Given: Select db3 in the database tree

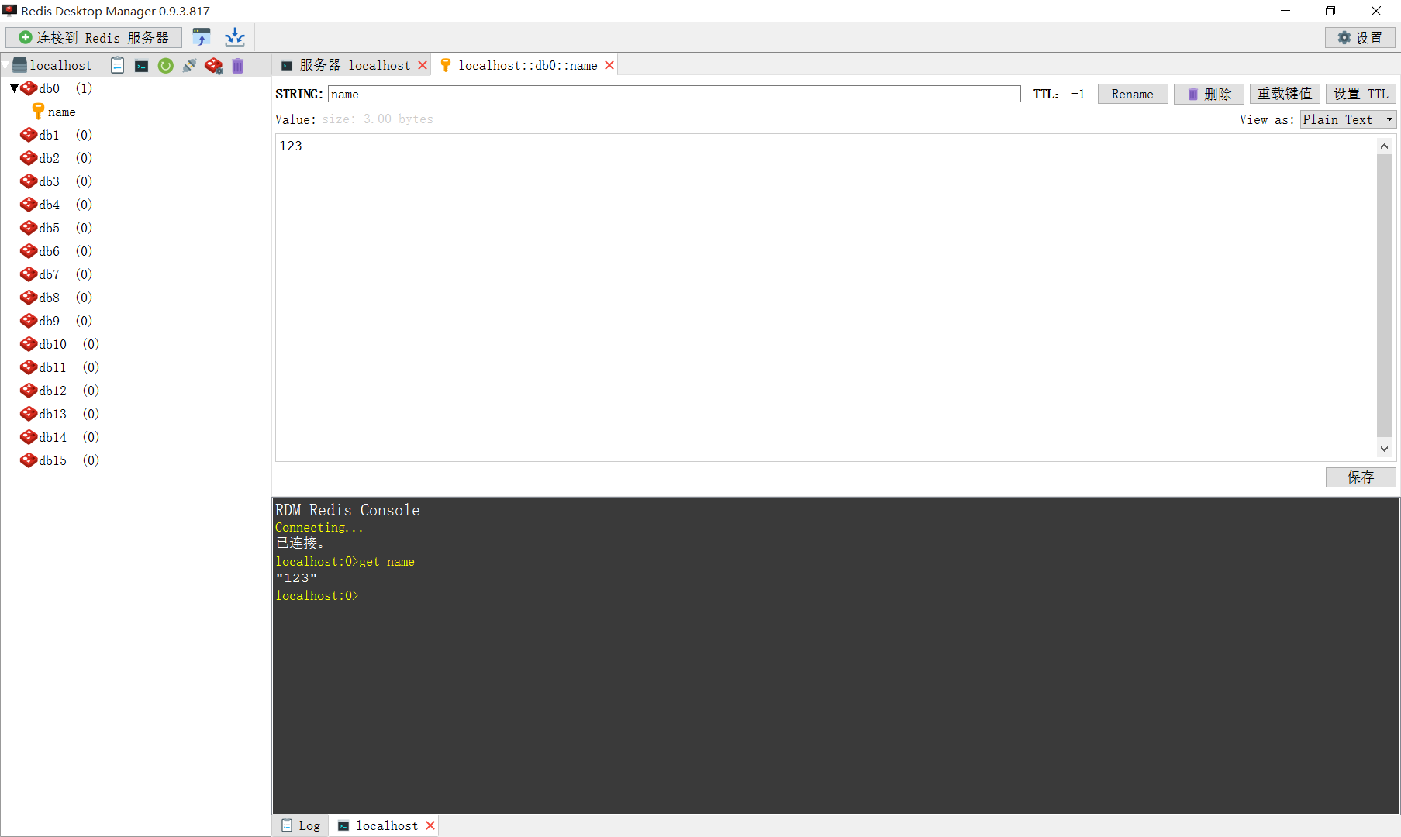Looking at the screenshot, I should [49, 181].
